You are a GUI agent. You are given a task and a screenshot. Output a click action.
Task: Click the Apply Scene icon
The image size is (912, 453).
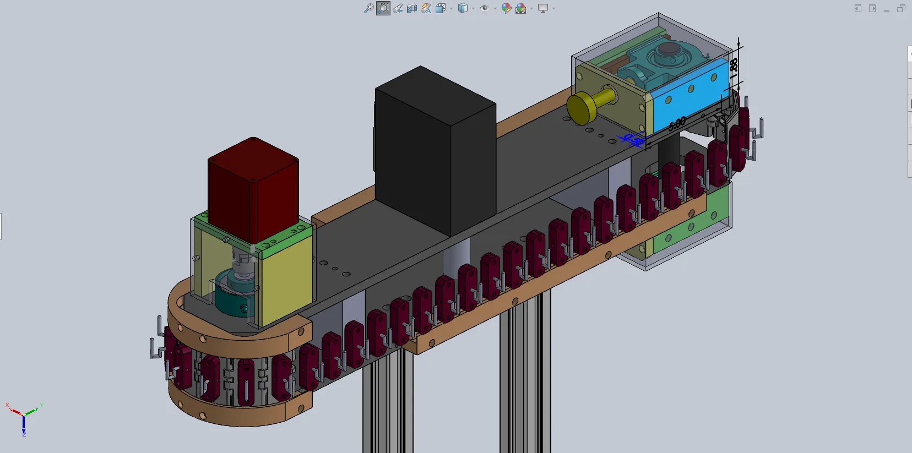tap(520, 8)
